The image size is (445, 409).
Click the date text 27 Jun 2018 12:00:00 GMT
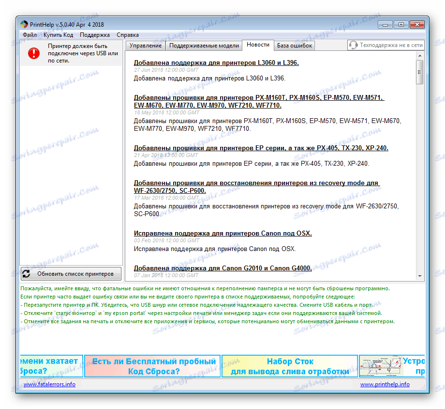click(166, 70)
